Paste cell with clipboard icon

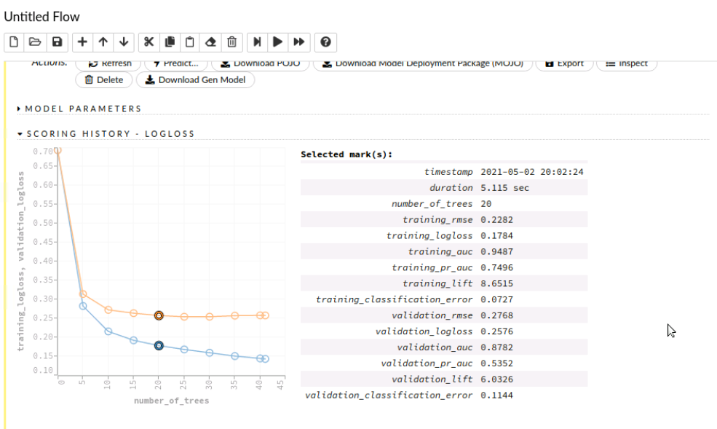click(x=190, y=42)
